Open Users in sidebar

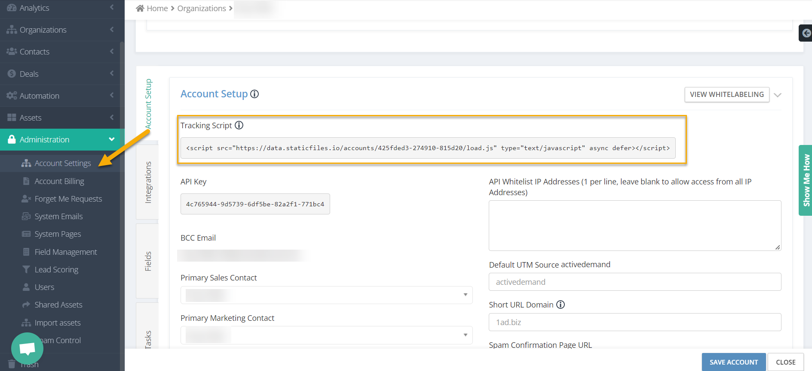pyautogui.click(x=44, y=287)
